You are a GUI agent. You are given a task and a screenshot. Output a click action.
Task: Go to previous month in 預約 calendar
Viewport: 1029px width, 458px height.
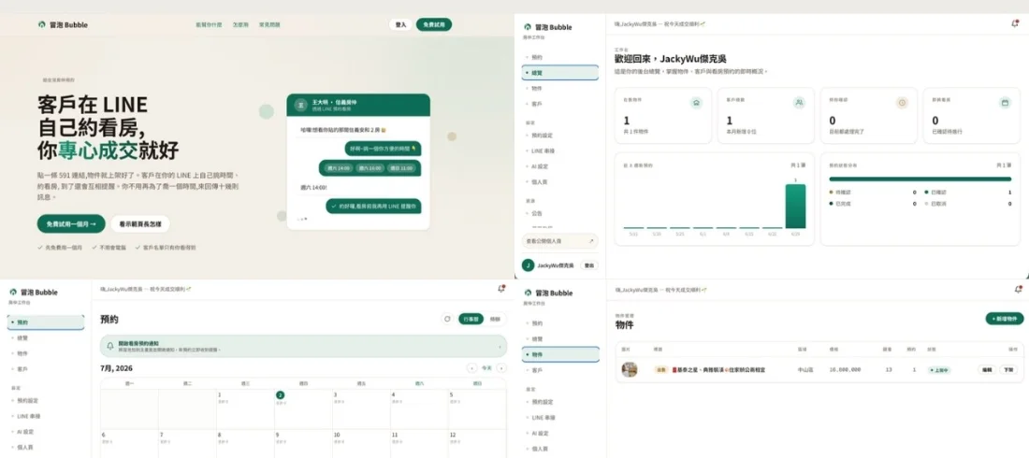tap(471, 368)
